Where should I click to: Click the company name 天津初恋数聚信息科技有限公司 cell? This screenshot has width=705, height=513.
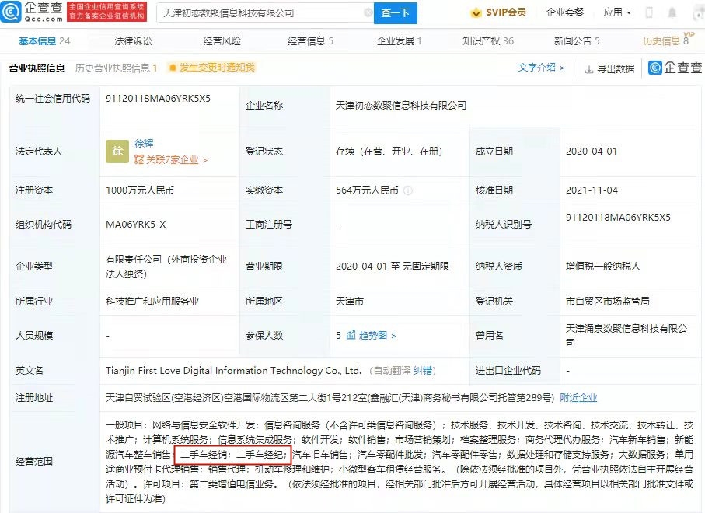coord(401,106)
